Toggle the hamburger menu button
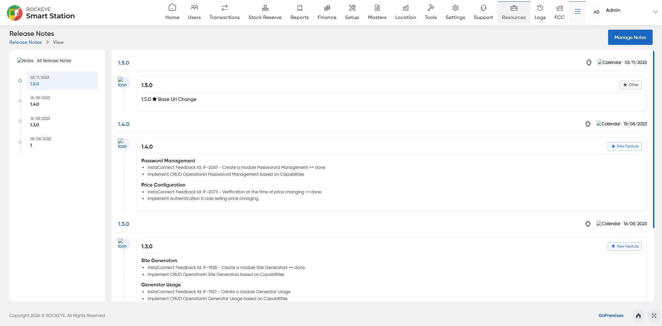This screenshot has height=326, width=662. pyautogui.click(x=577, y=12)
